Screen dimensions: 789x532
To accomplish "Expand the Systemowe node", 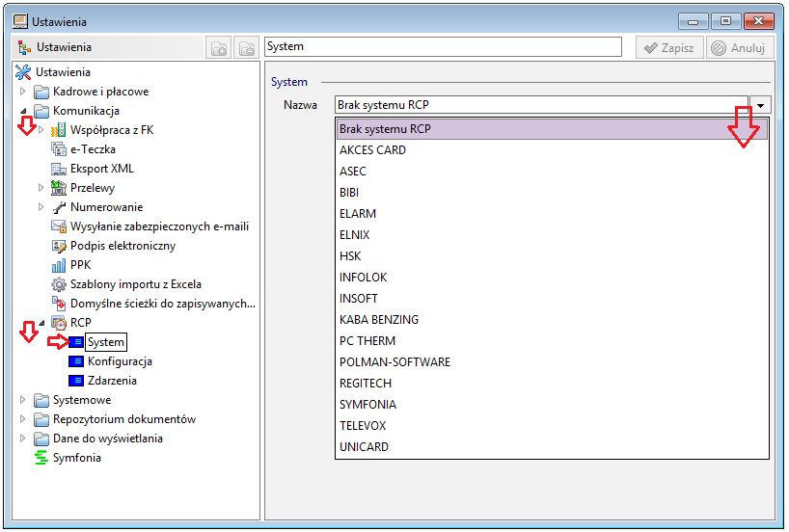I will [22, 400].
